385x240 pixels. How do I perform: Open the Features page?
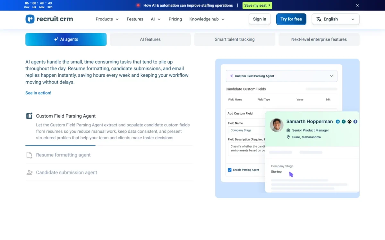[x=135, y=19]
